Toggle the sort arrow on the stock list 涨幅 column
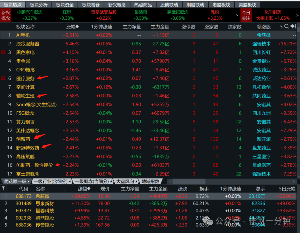300x233 pixels. point(89,189)
